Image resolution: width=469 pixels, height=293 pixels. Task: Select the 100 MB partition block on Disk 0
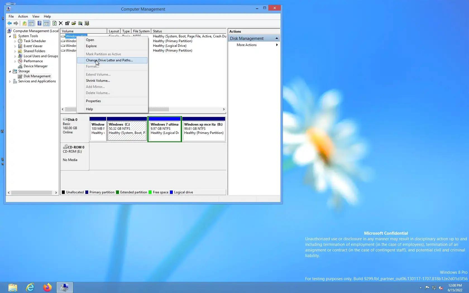pyautogui.click(x=98, y=129)
